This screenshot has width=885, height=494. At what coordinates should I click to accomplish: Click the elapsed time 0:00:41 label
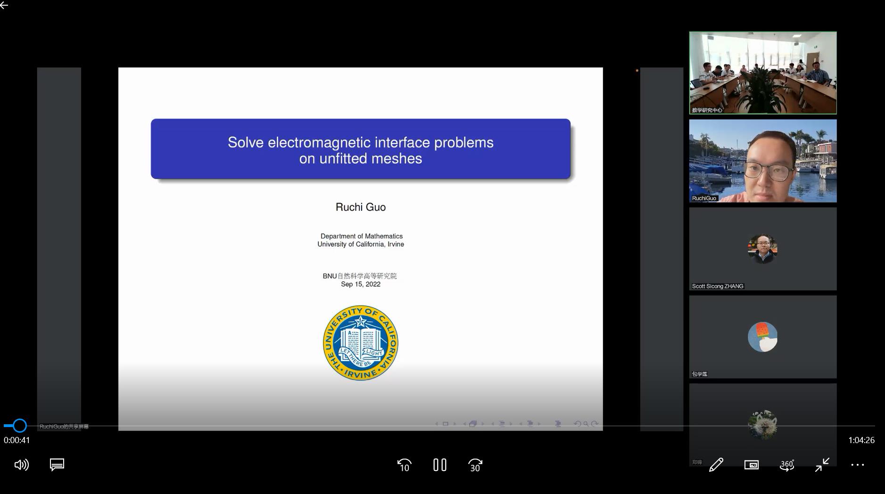17,440
